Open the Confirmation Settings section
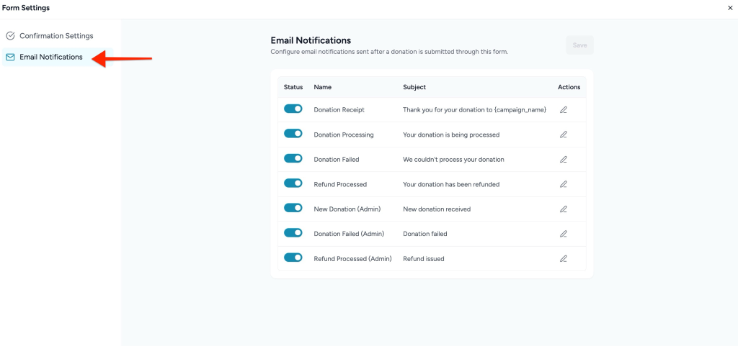 [58, 36]
